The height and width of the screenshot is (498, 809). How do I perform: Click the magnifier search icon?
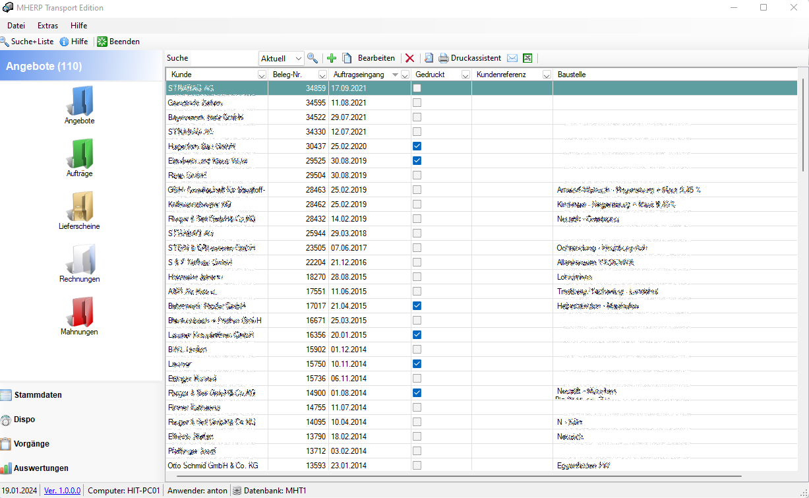pyautogui.click(x=313, y=58)
